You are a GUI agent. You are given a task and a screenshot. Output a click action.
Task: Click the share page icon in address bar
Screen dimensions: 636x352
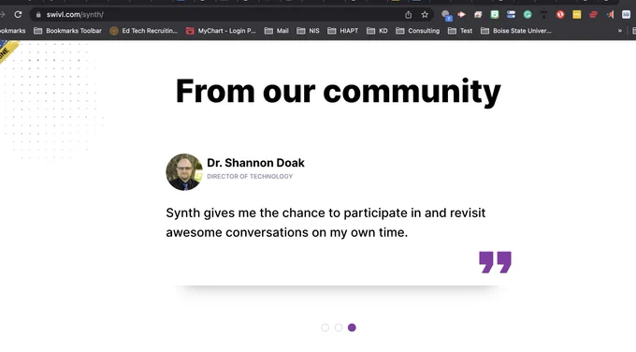408,15
